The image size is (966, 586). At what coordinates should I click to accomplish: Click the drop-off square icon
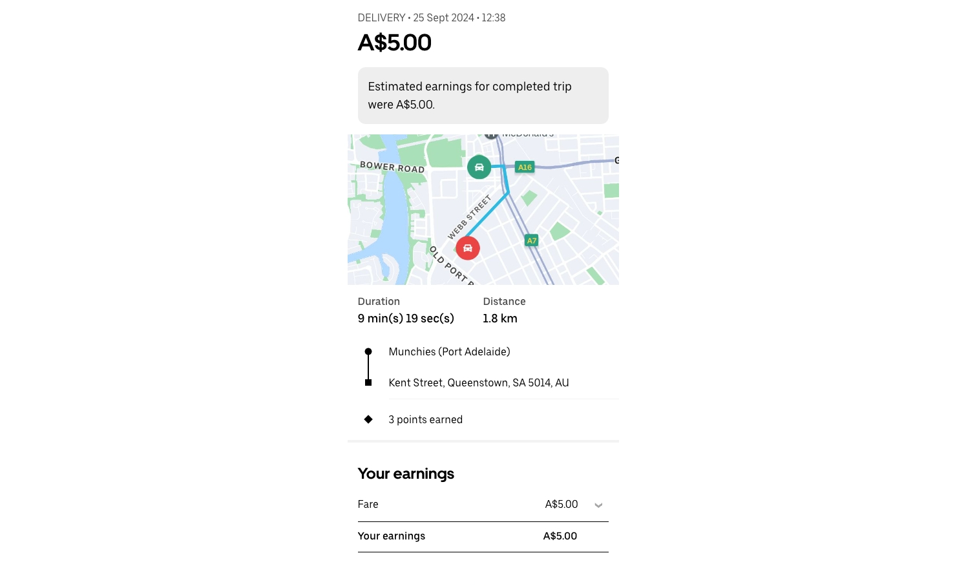point(368,382)
